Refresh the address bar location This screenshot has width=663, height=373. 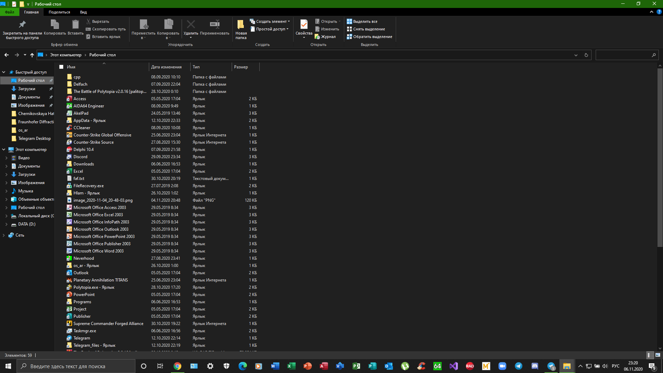pyautogui.click(x=586, y=55)
